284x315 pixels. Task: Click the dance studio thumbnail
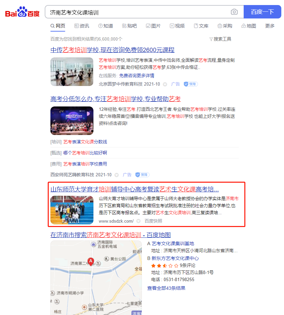click(x=72, y=72)
